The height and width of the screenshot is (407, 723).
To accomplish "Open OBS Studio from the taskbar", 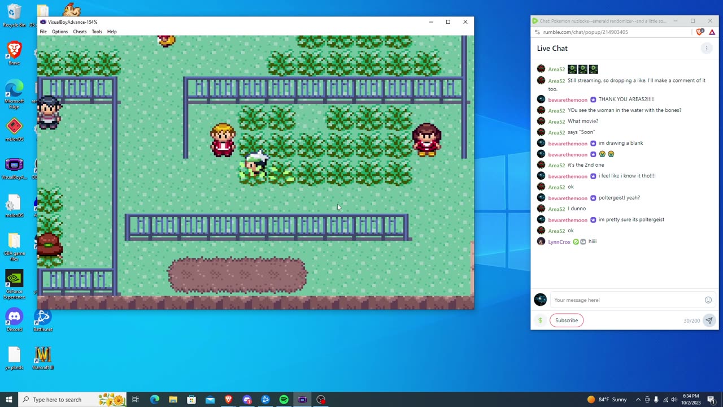I will tap(321, 400).
